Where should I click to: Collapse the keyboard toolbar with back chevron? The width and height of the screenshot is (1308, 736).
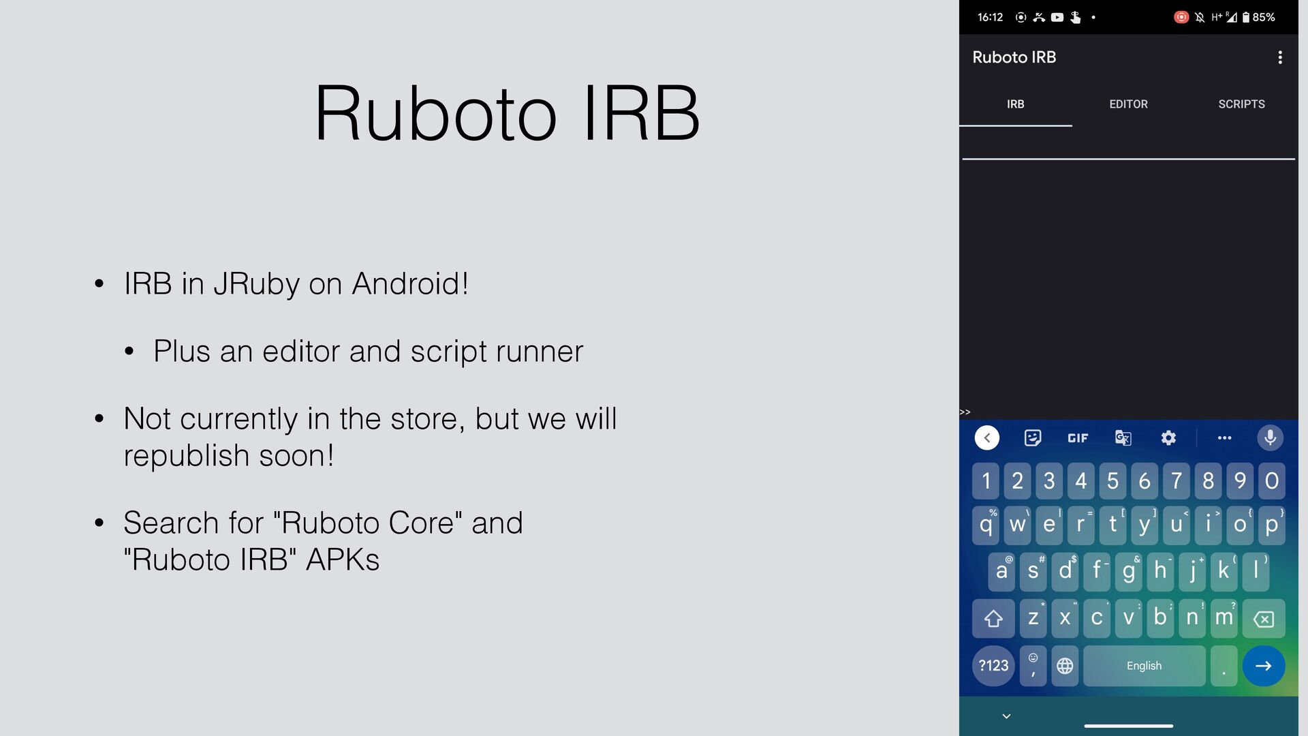987,438
